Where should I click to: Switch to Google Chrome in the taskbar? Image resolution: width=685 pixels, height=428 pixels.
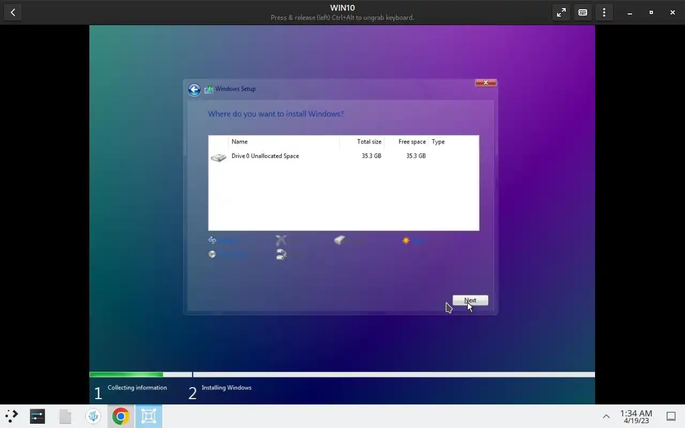(121, 416)
